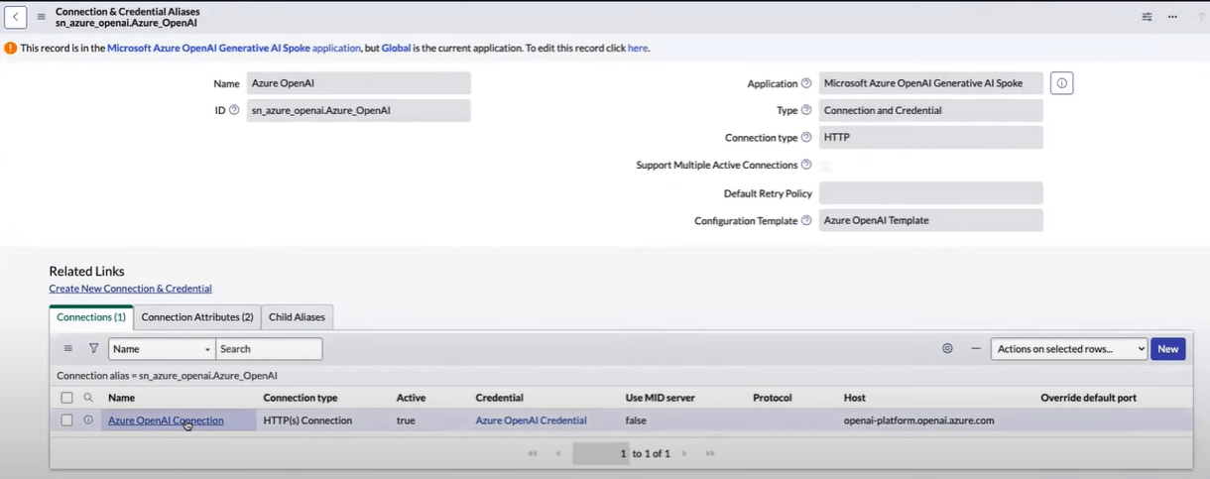Click help icon beside Application label
Viewport: 1210px width, 479px height.
(806, 83)
